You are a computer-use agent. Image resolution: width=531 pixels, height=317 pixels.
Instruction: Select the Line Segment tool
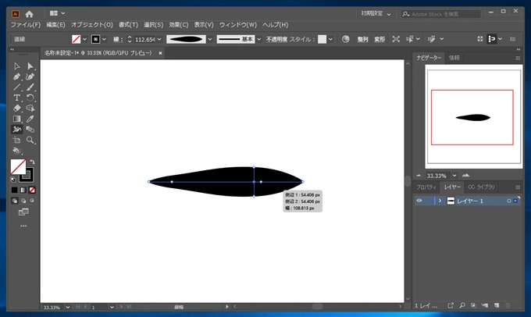16,87
